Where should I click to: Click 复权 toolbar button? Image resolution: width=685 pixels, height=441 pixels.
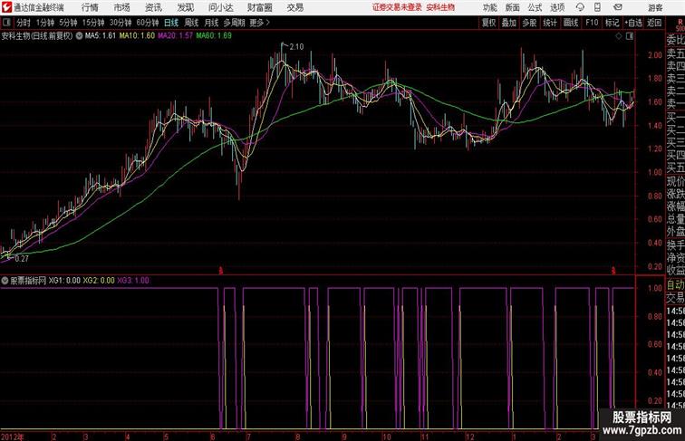coord(488,23)
